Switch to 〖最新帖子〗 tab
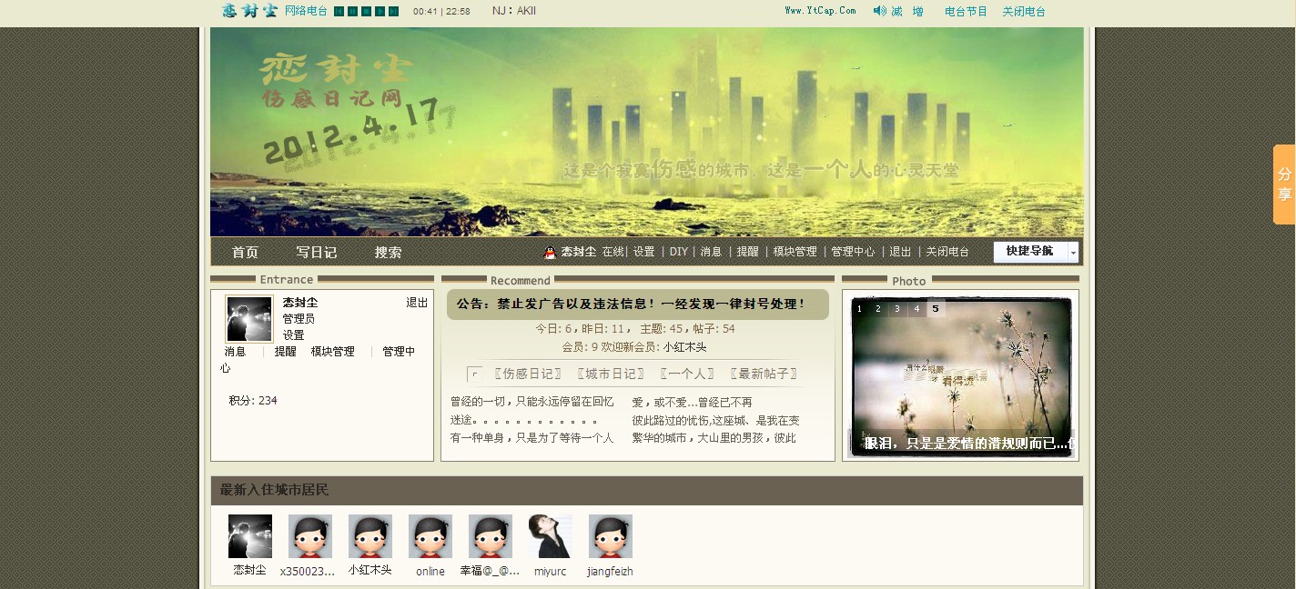 [x=764, y=374]
